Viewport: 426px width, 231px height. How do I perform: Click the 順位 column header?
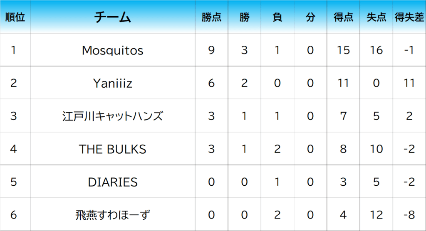15,17
